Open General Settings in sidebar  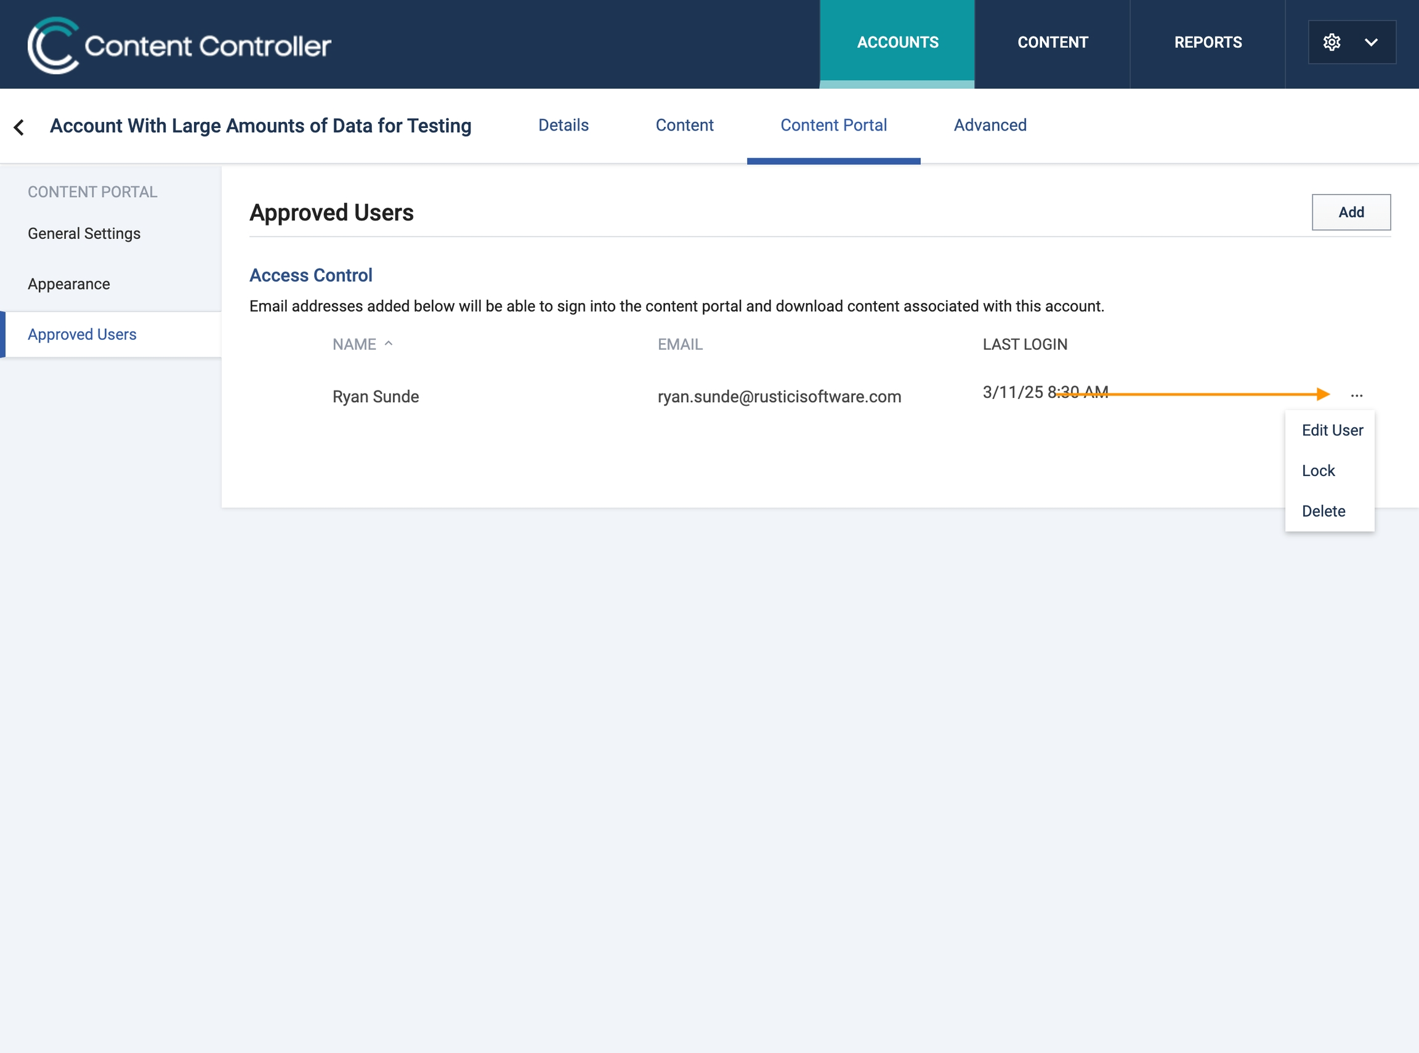84,233
